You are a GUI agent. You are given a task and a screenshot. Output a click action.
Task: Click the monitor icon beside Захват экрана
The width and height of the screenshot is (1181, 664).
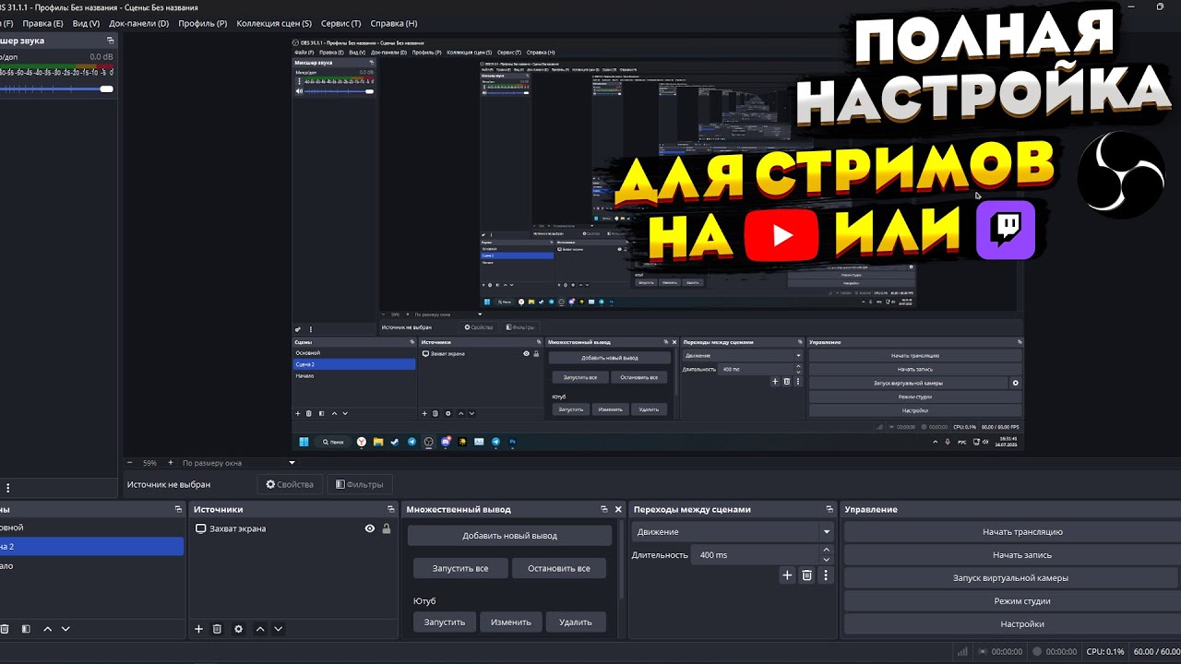click(200, 528)
